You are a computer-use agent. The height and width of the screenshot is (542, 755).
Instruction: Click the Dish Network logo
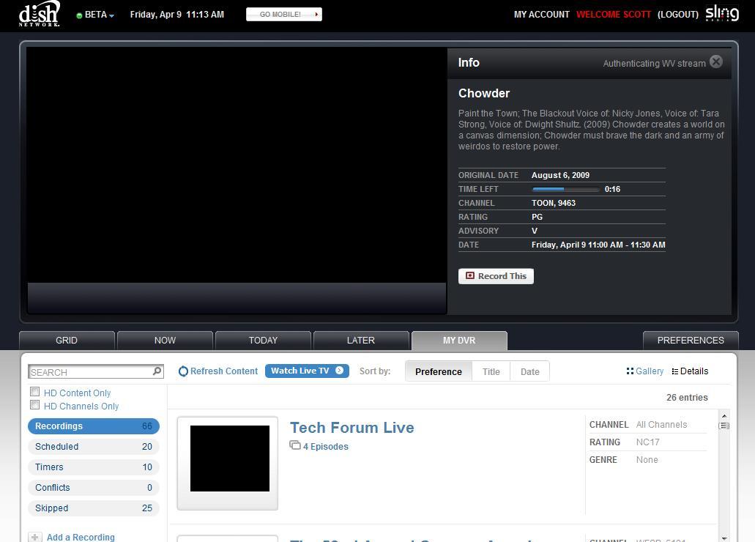pyautogui.click(x=39, y=14)
